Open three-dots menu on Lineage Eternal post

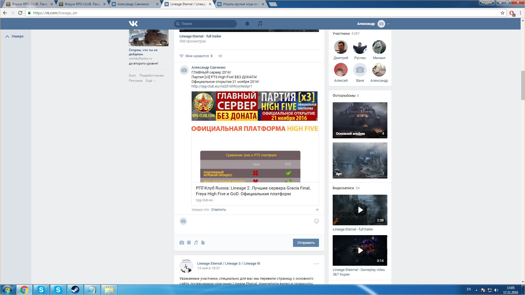tap(317, 264)
